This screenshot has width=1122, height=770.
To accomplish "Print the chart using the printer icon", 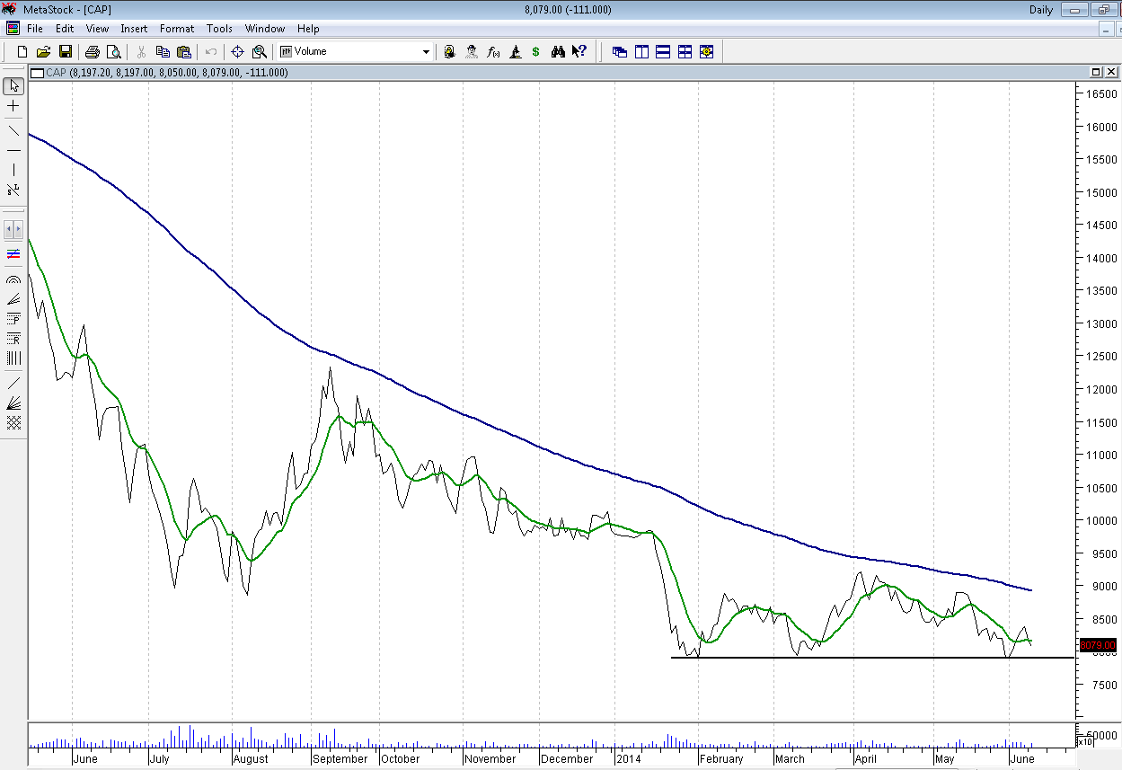I will [92, 52].
